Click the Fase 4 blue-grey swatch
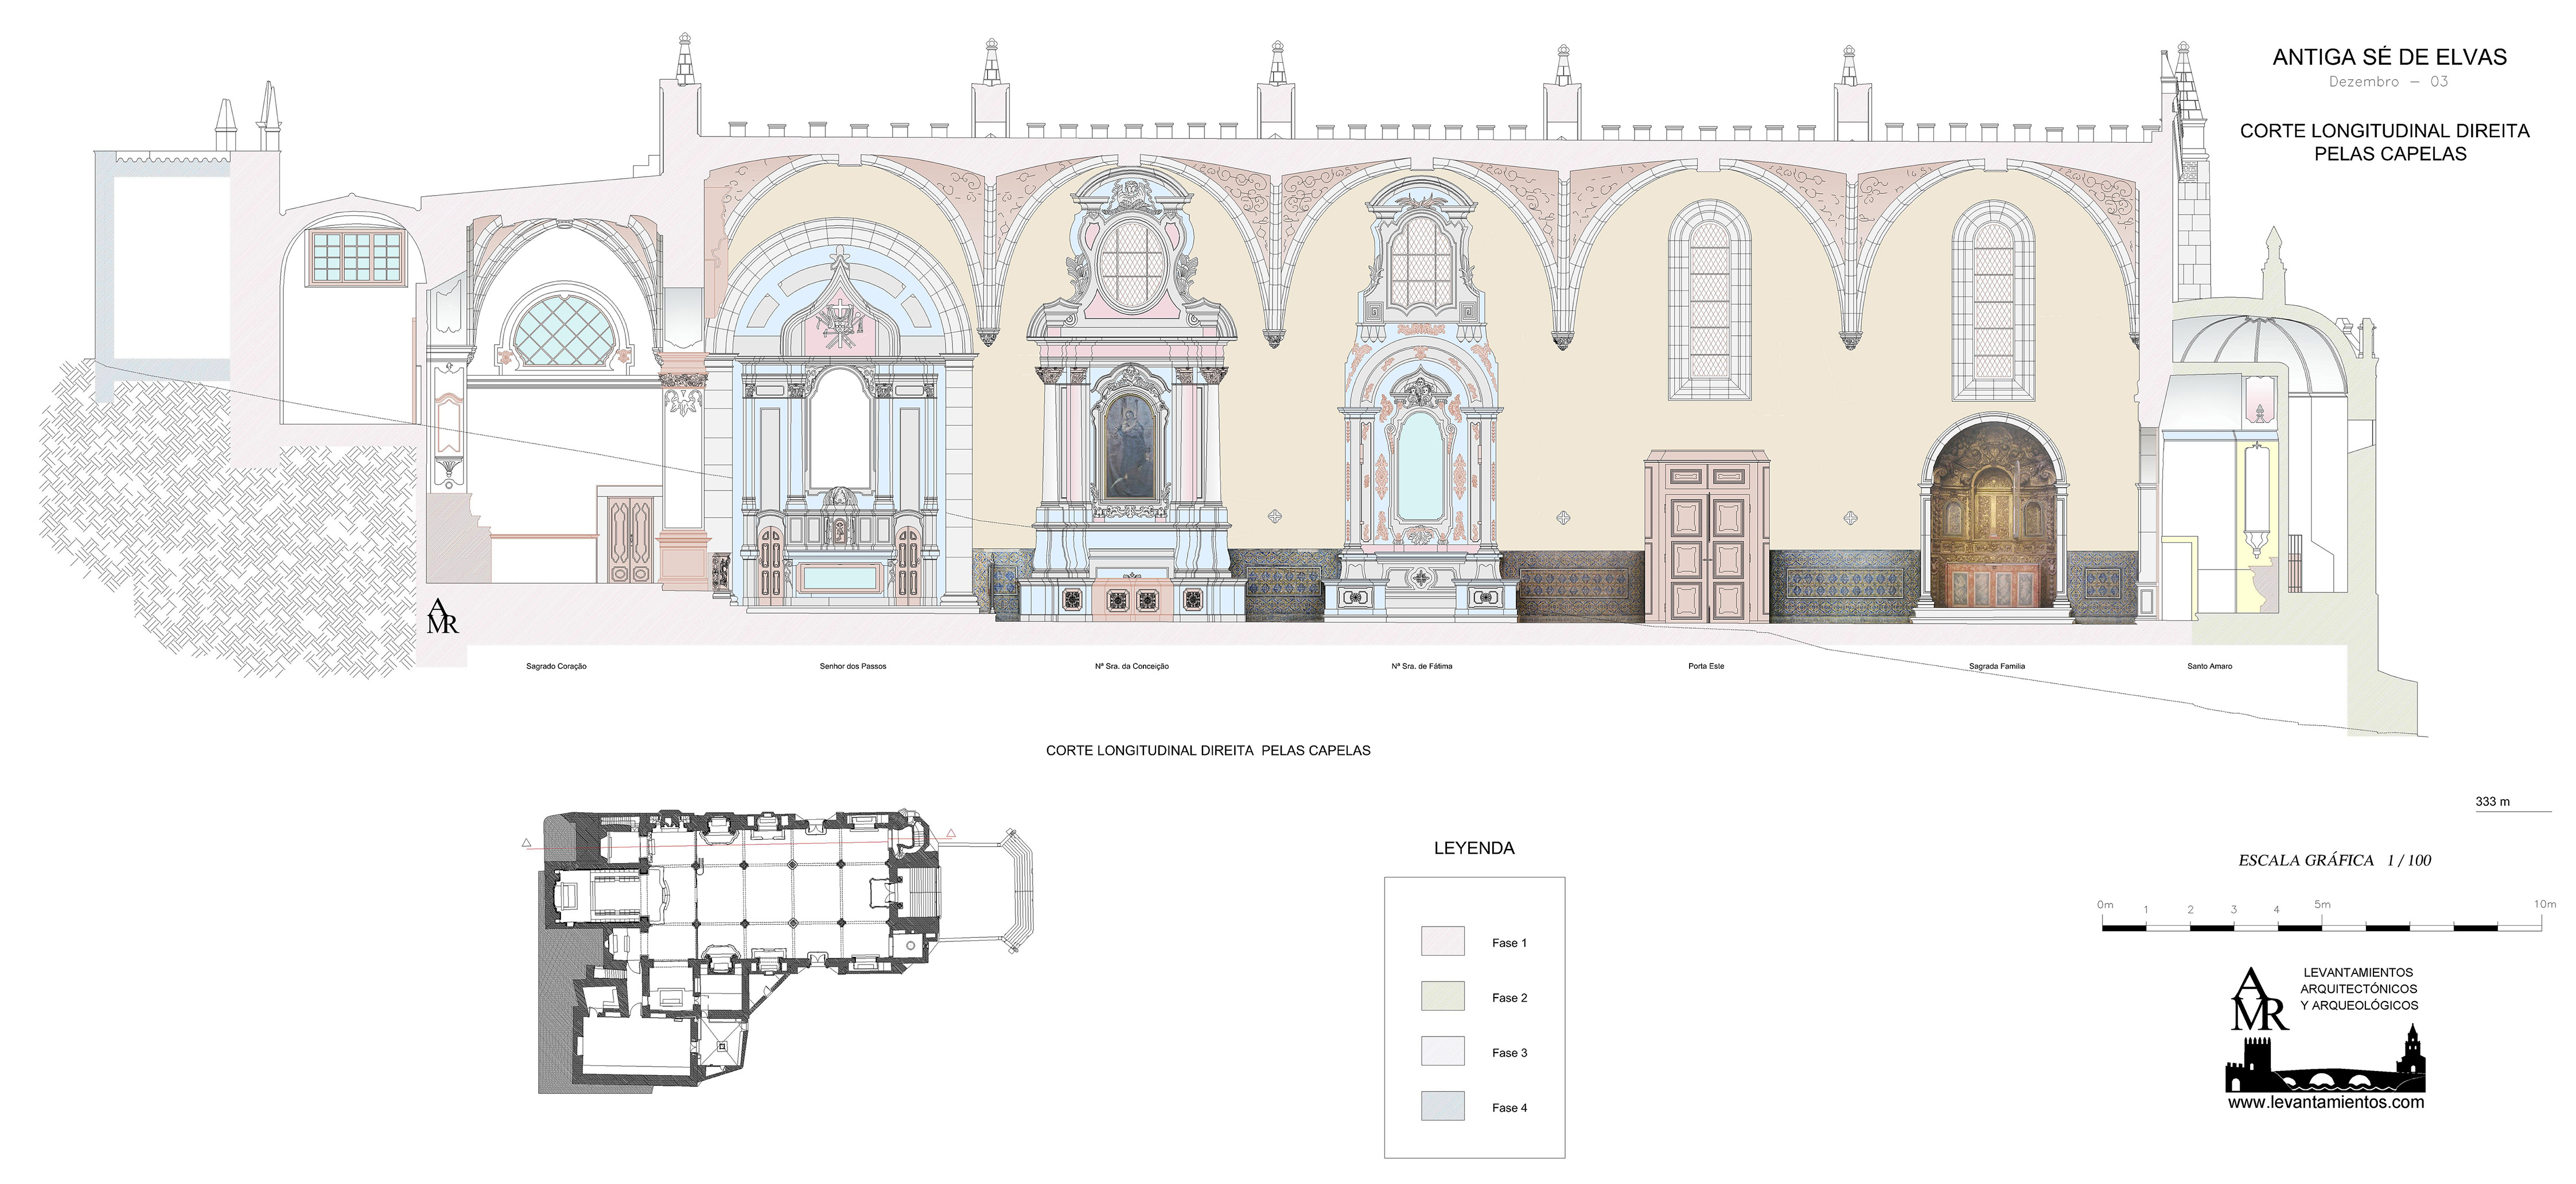Image resolution: width=2576 pixels, height=1184 pixels. [x=1442, y=1106]
